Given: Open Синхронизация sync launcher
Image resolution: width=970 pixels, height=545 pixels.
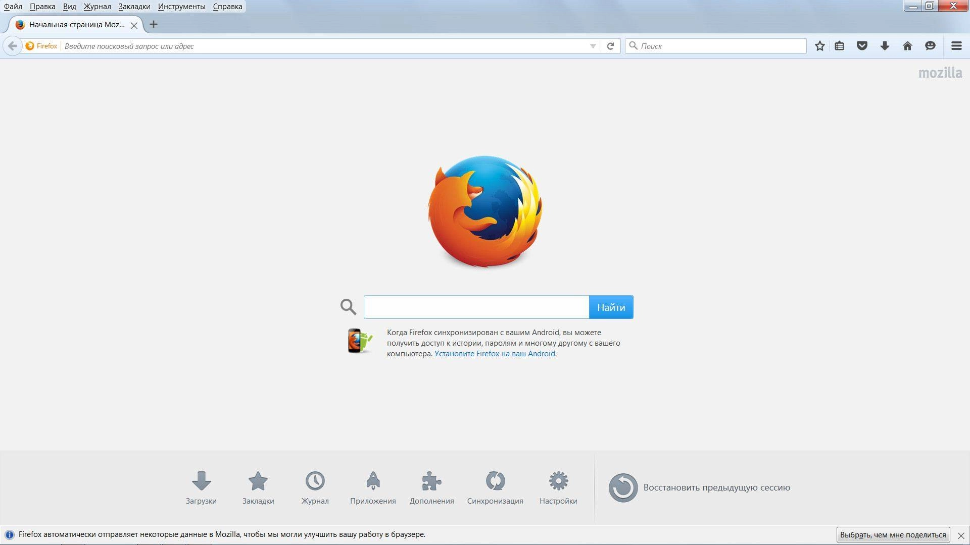Looking at the screenshot, I should click(495, 487).
